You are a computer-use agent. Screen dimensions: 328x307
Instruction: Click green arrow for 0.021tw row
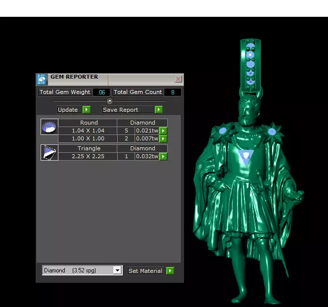163,131
